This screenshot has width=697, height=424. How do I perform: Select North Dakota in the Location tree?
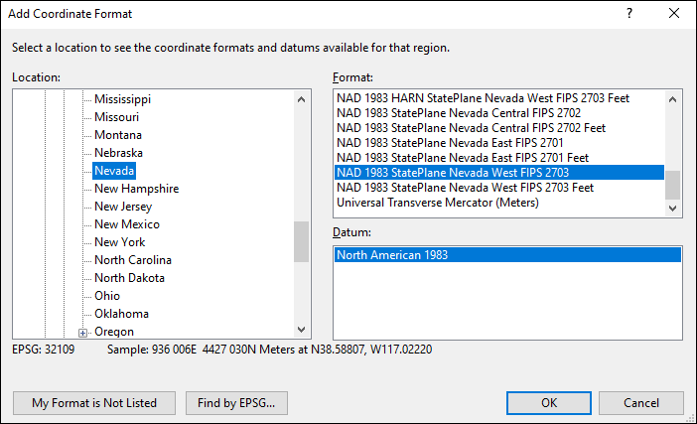[129, 278]
